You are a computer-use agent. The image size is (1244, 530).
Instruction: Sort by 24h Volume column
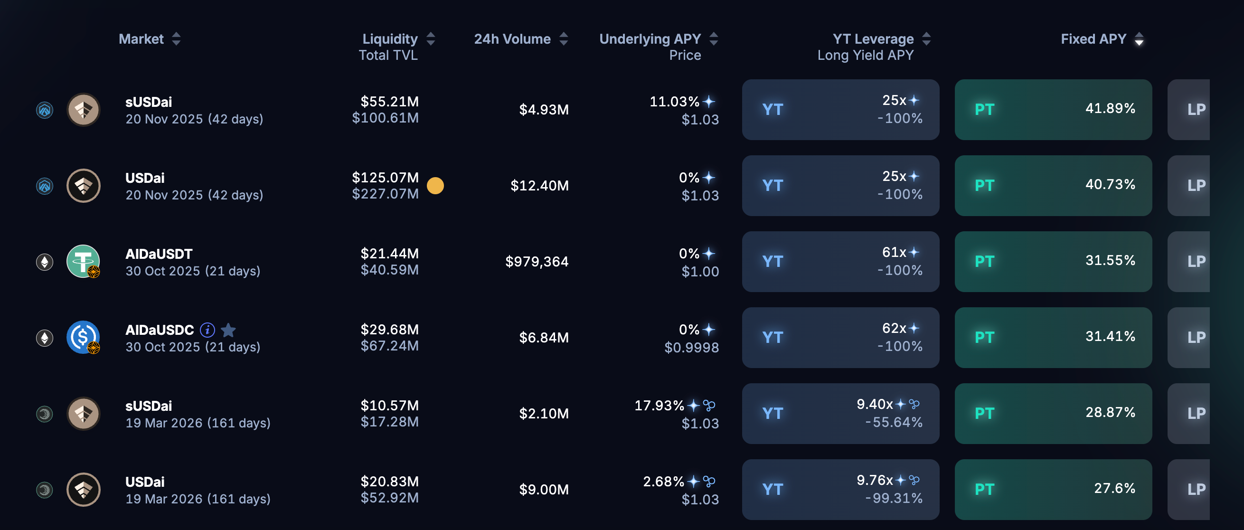click(564, 39)
